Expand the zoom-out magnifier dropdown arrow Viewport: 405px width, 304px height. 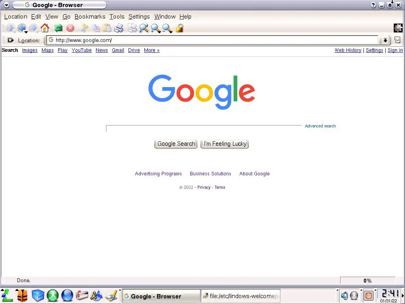pos(171,32)
